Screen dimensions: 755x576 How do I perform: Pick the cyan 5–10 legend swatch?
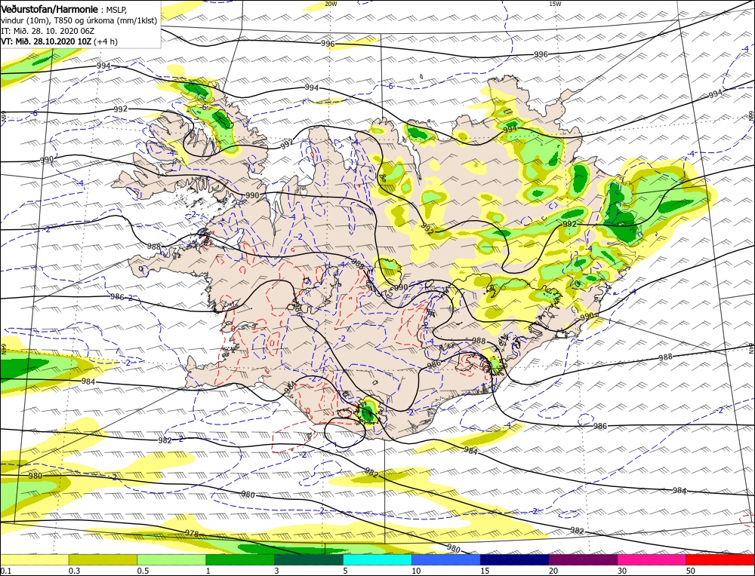(x=377, y=559)
